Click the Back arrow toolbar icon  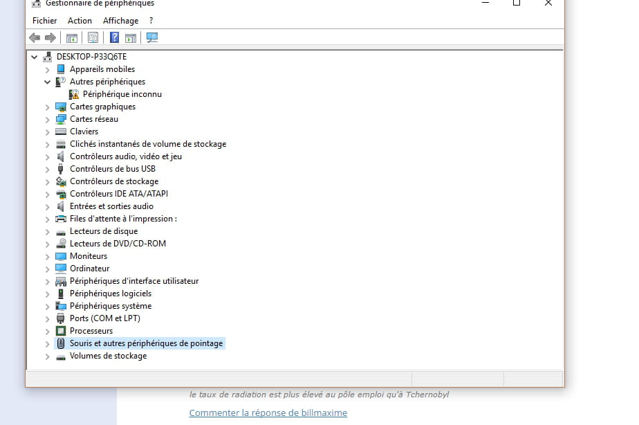35,38
